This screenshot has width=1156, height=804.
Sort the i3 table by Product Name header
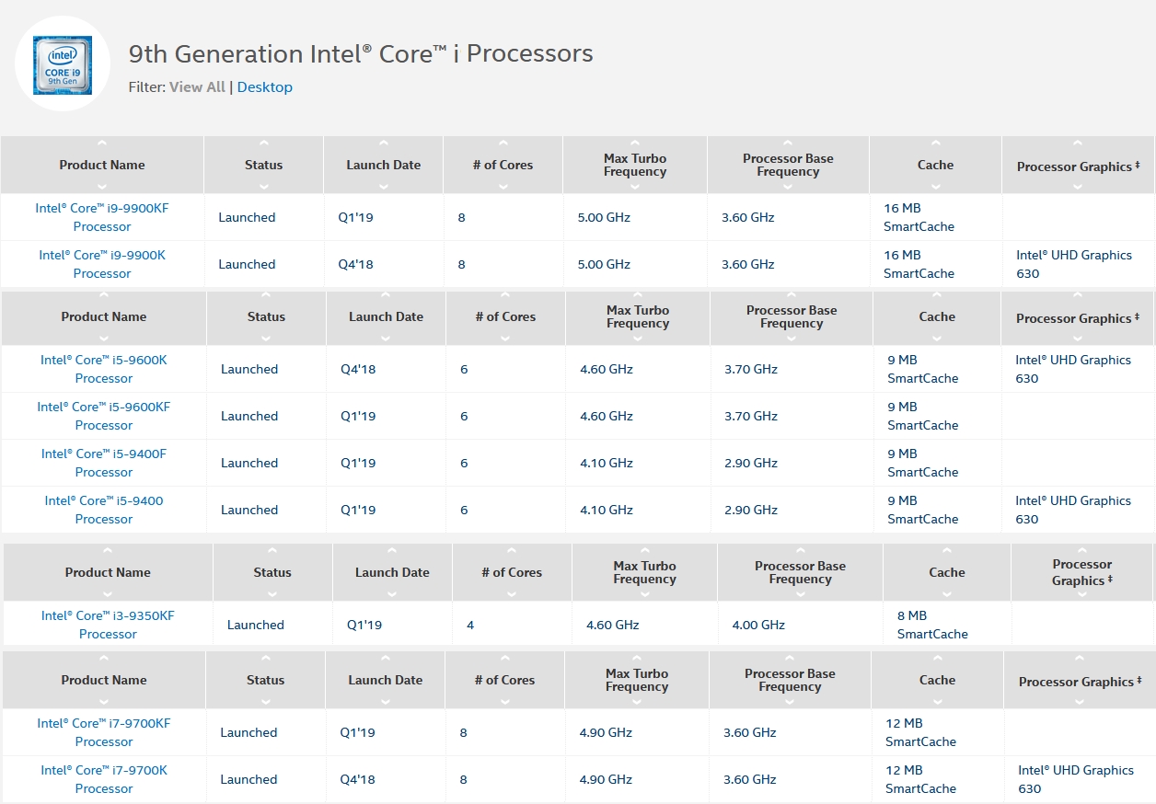[108, 572]
